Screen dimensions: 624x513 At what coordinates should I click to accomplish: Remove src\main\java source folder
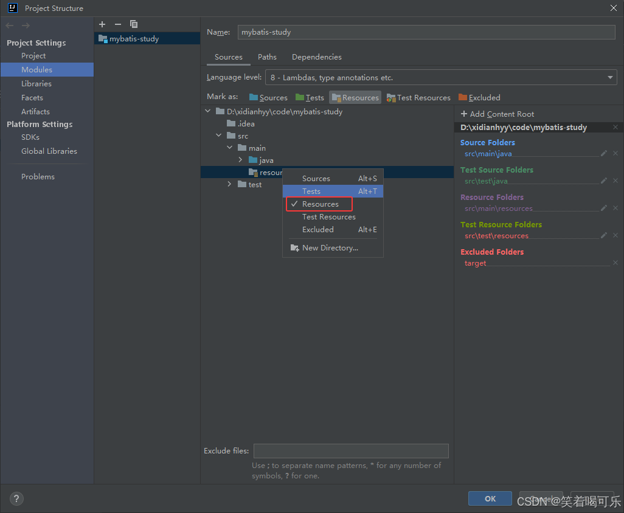point(615,153)
